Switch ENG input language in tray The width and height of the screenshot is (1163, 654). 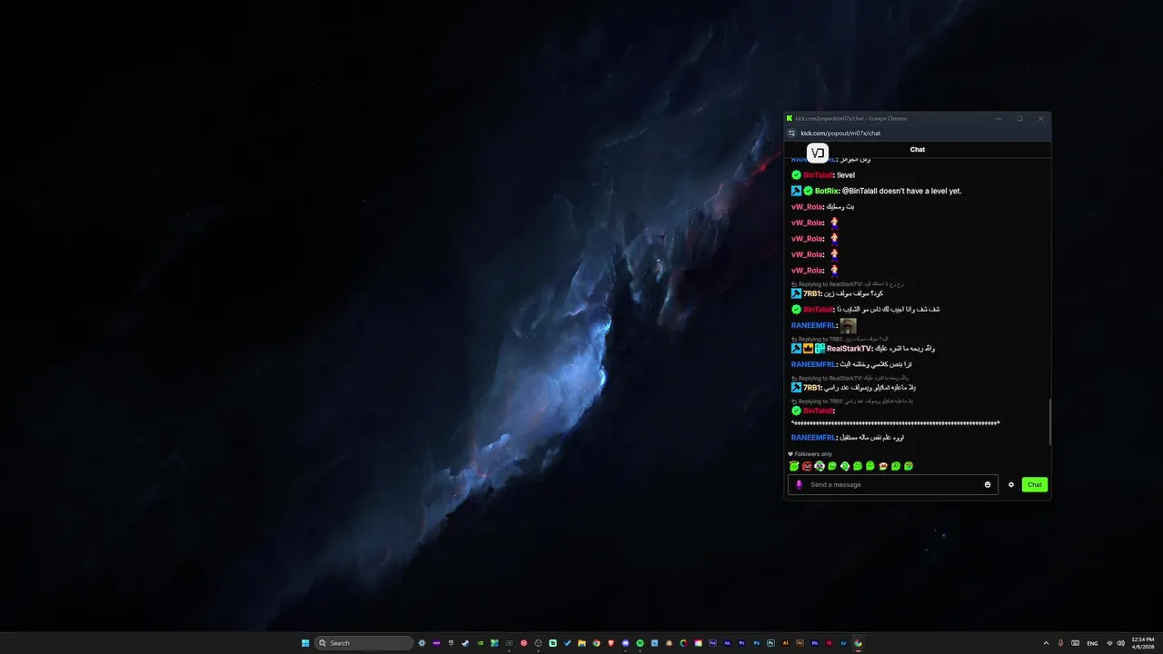click(x=1092, y=643)
